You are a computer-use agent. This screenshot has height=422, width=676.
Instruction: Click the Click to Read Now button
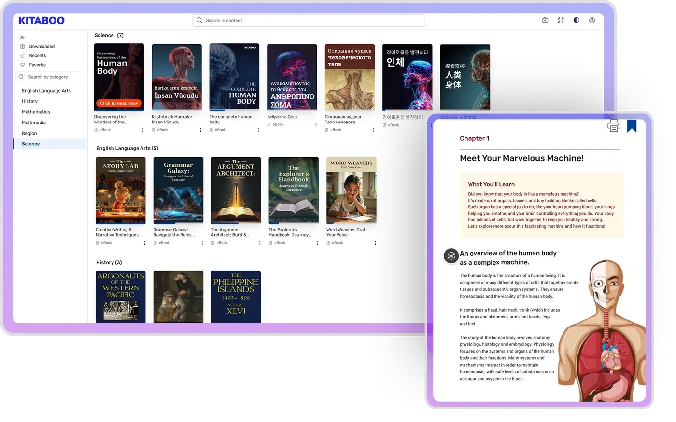[119, 103]
